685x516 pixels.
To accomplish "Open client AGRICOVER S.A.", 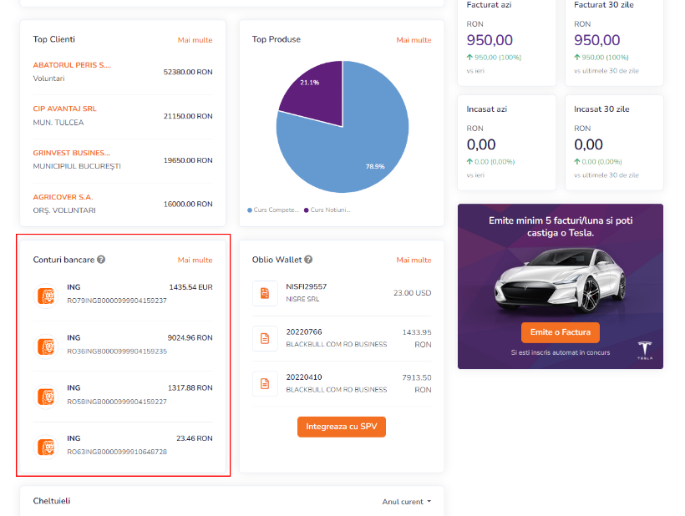I will point(63,197).
